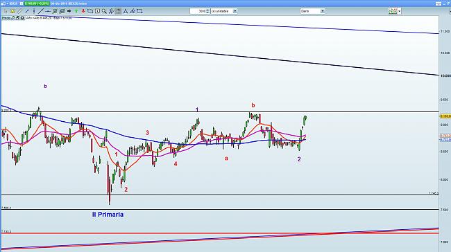Click the red down-arrow sell marker tool
451x252 pixels.
coord(83,11)
